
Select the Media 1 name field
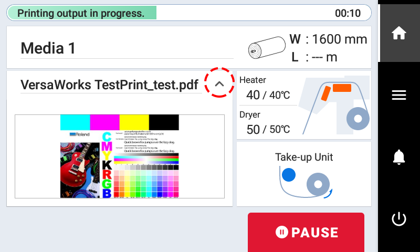tap(48, 48)
